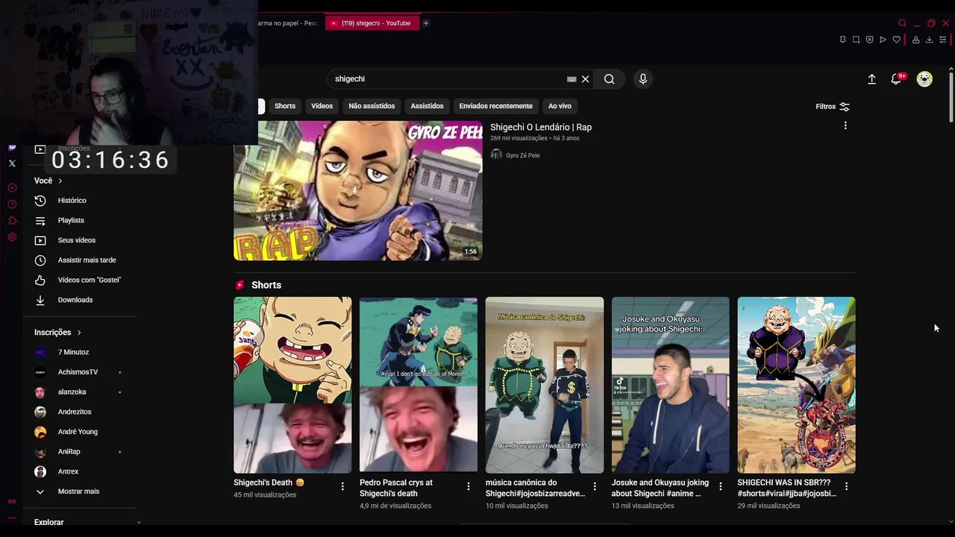Viewport: 955px width, 537px height.
Task: Click the YouTube search magnifier button
Action: tap(610, 79)
